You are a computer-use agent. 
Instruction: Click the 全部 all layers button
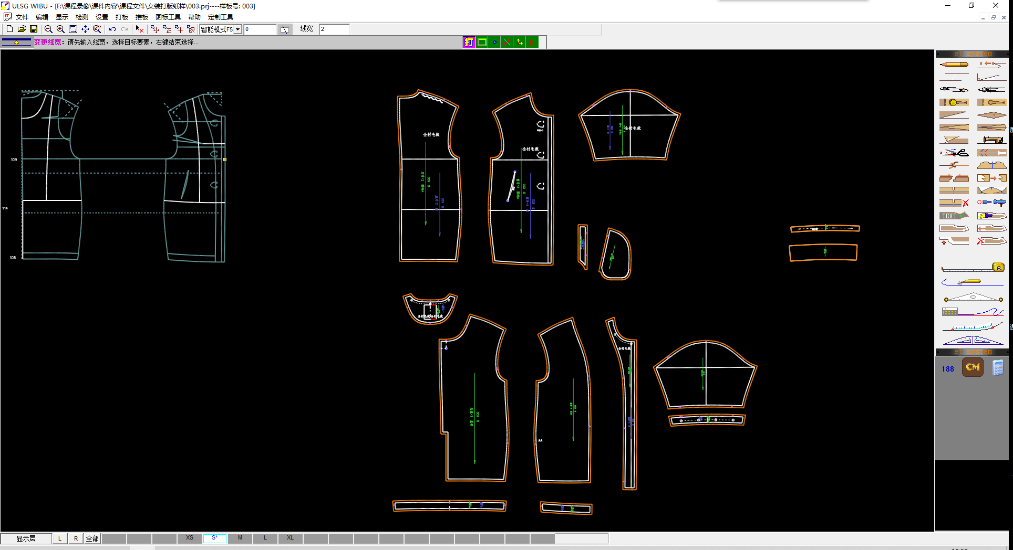pos(92,538)
